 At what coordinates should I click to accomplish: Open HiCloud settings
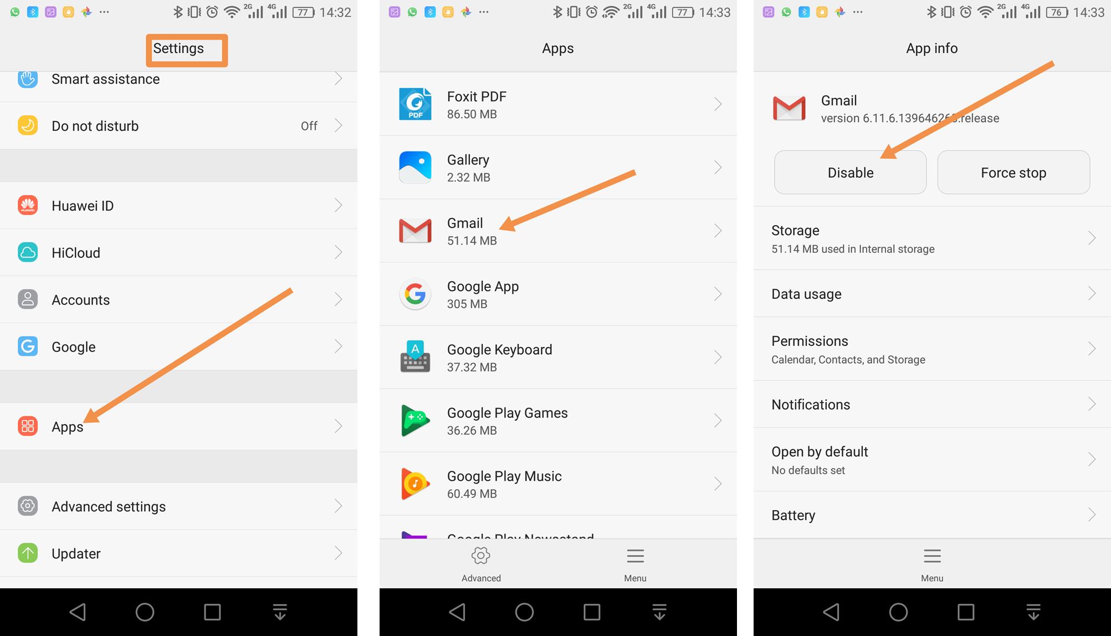click(74, 252)
